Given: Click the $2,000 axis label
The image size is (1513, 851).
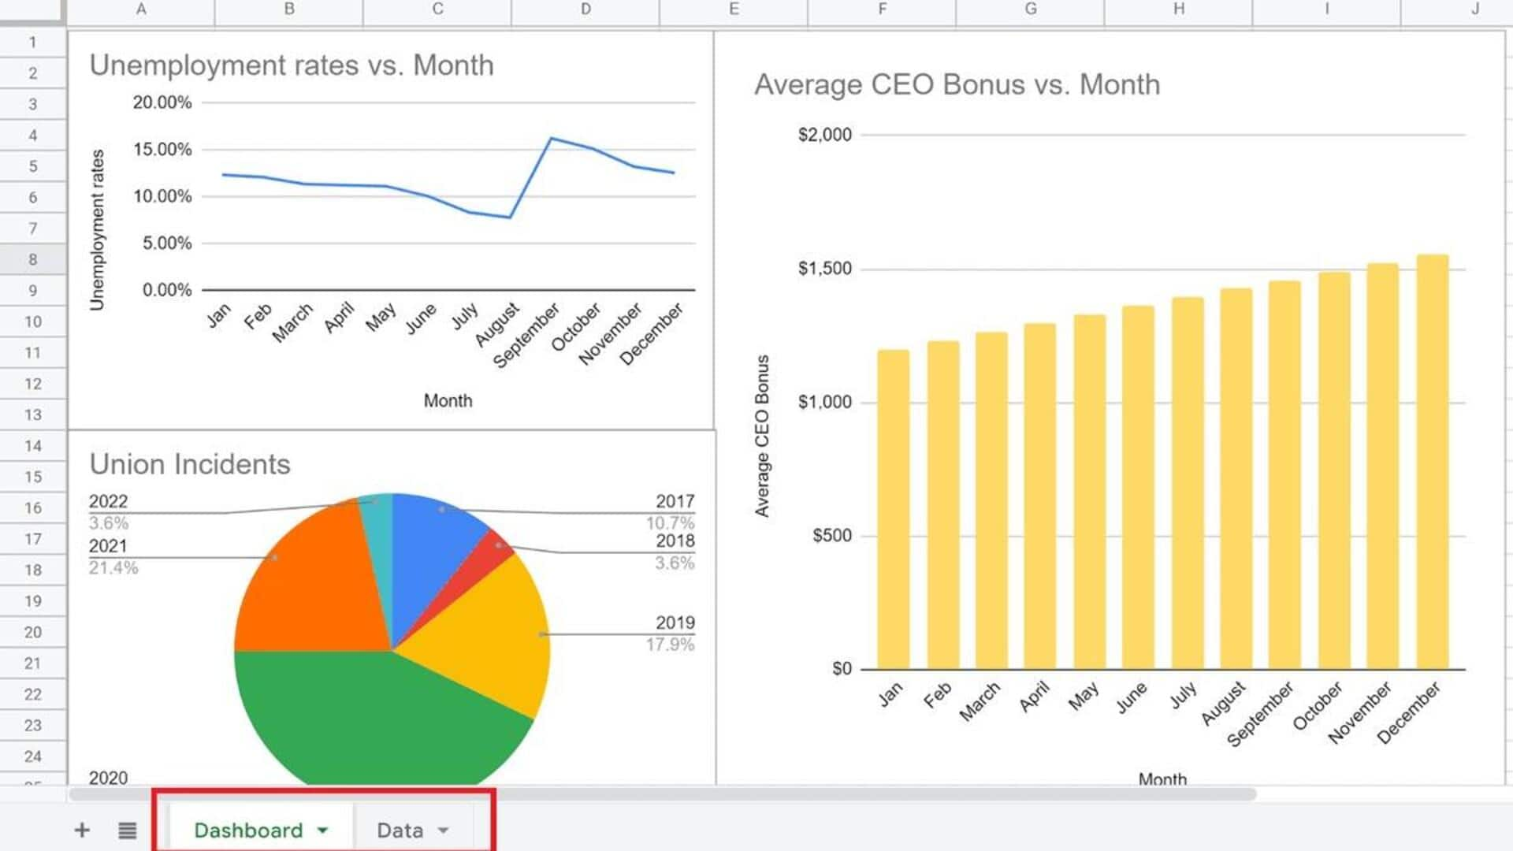Looking at the screenshot, I should (x=825, y=135).
